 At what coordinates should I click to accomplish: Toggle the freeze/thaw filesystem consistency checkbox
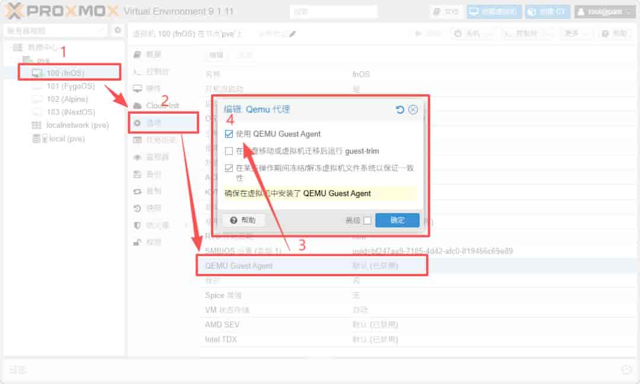[x=229, y=168]
